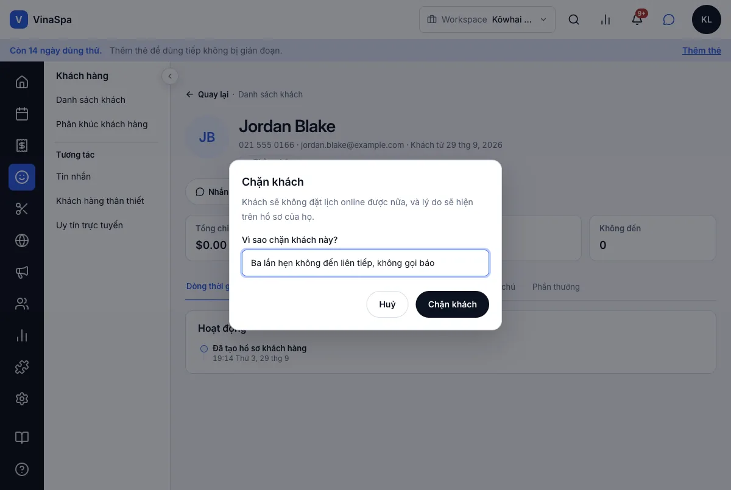The image size is (731, 490).
Task: Open the home icon in sidebar
Action: click(x=22, y=82)
